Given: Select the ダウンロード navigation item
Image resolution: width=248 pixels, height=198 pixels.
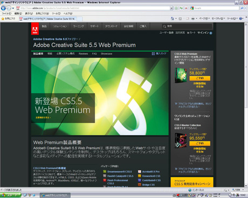Looking at the screenshot, I should [111, 26].
